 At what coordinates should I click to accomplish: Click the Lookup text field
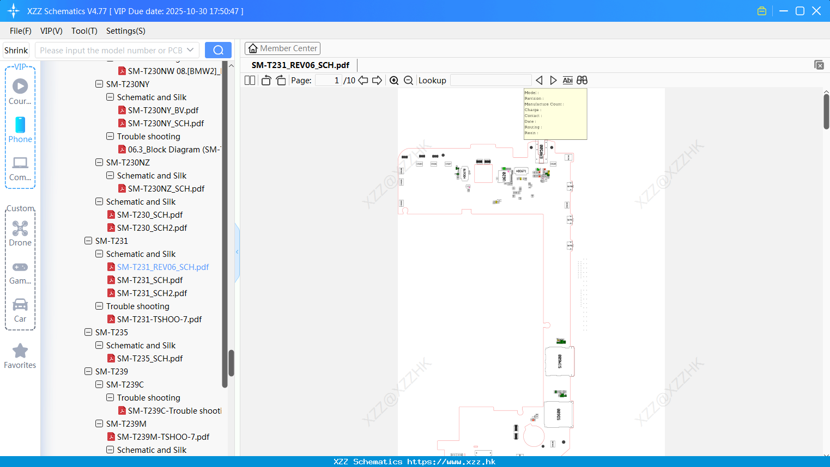(x=490, y=80)
